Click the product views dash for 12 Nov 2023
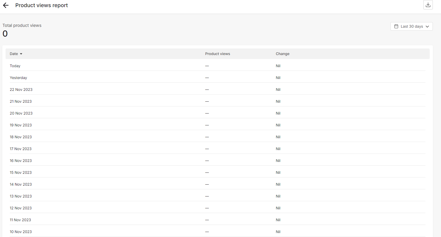This screenshot has width=441, height=237. pyautogui.click(x=207, y=208)
